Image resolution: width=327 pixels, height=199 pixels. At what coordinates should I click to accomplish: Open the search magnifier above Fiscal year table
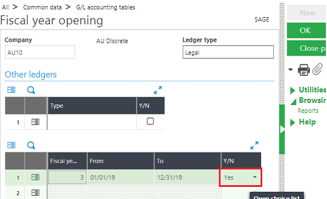31,145
